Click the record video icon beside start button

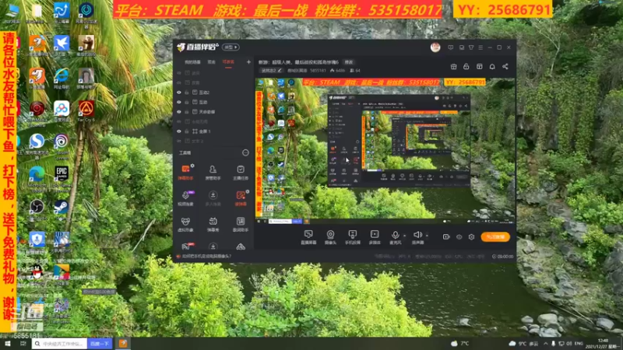pos(446,237)
